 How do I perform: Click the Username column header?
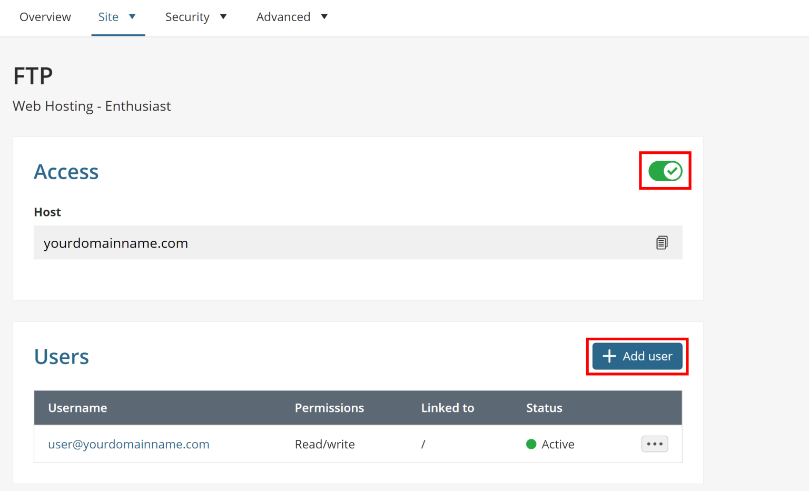click(77, 407)
